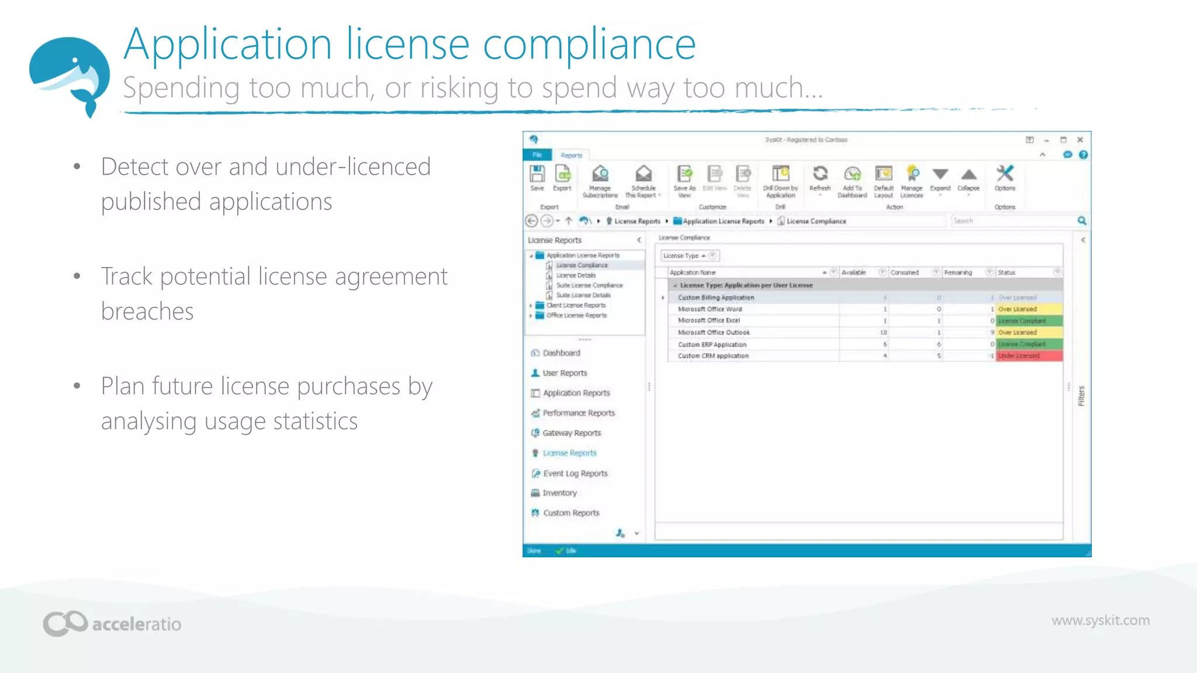Open License Reports in the sidebar

point(563,453)
